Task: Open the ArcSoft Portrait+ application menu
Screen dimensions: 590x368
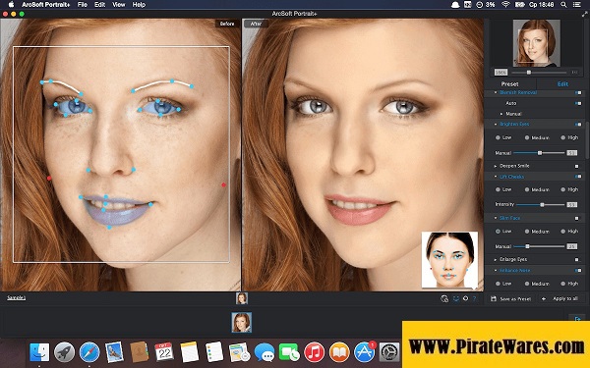Action: (45, 5)
